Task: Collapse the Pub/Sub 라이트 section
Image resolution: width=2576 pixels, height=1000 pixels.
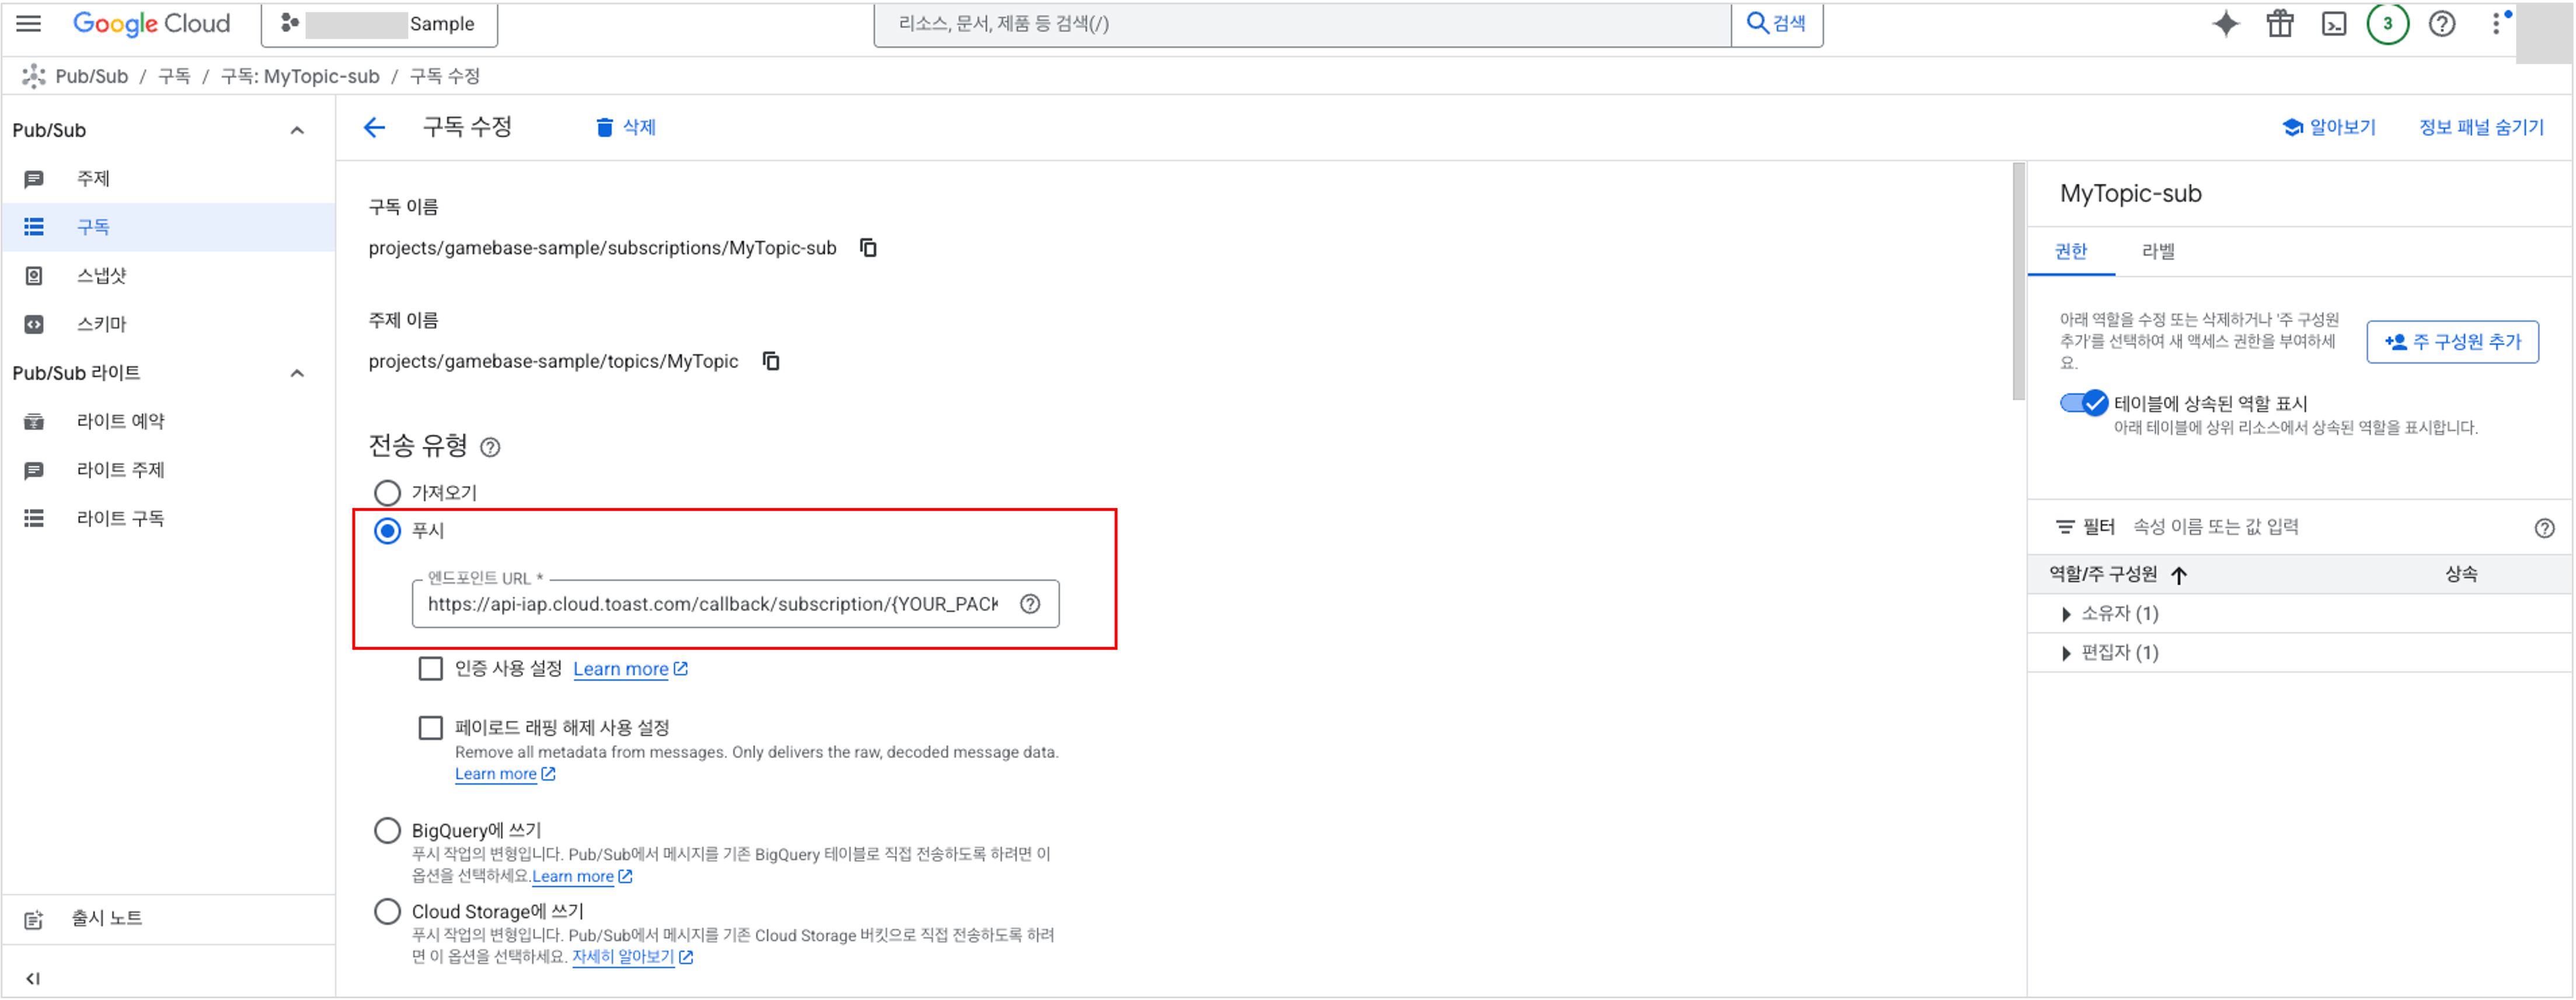Action: tap(296, 372)
